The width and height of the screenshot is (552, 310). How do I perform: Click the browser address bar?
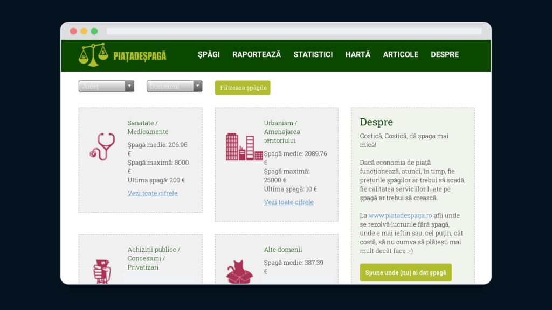pos(294,31)
